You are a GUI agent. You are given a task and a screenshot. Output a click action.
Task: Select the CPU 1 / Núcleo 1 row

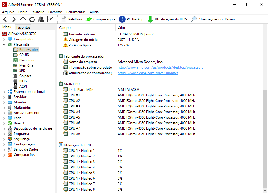143,151
